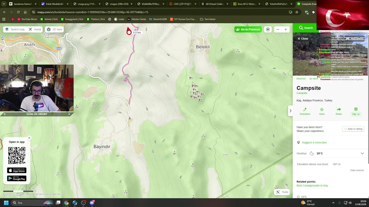Open the browser home page

point(25,12)
